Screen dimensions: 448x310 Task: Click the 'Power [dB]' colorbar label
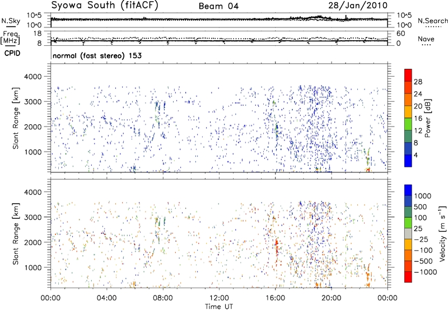(427, 118)
